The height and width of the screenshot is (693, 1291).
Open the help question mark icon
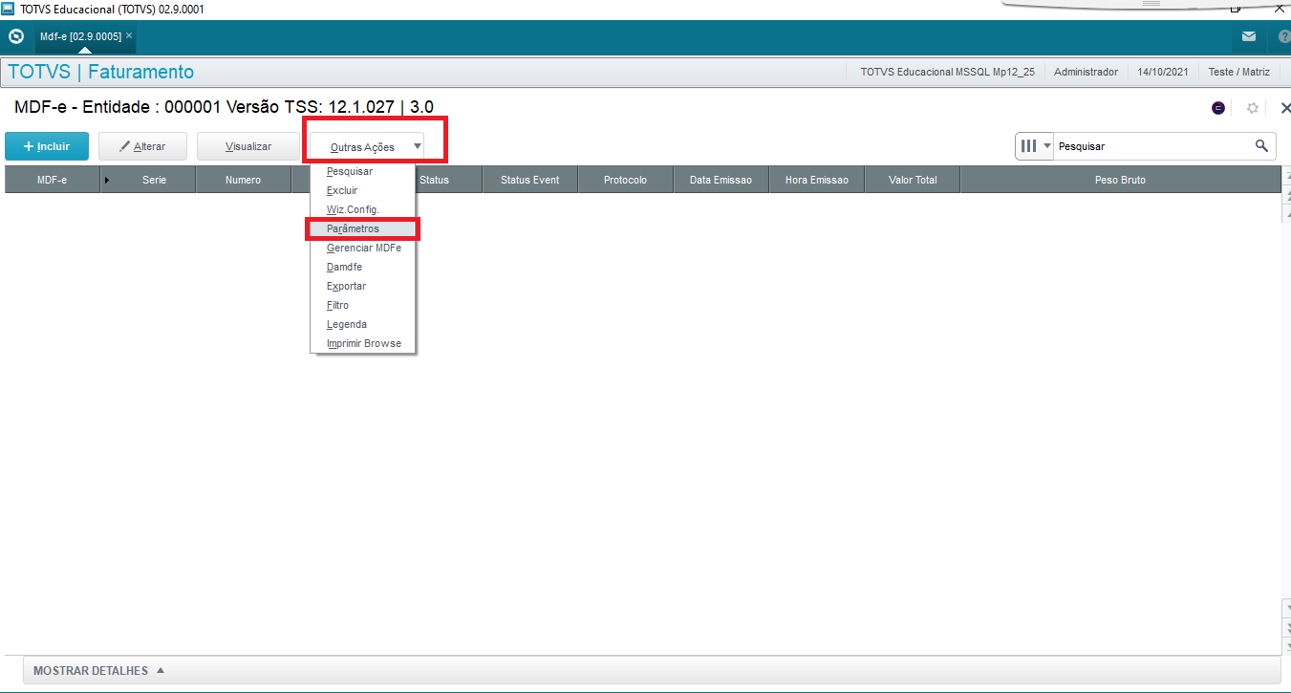click(1283, 37)
